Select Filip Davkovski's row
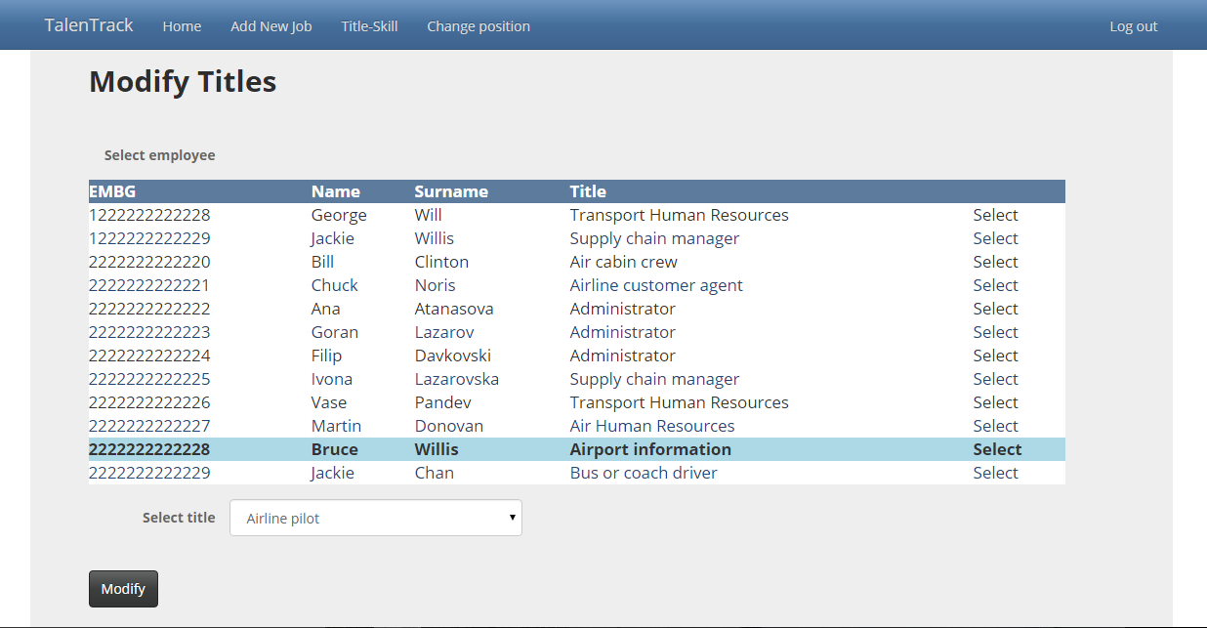Viewport: 1207px width, 628px height. [x=995, y=356]
